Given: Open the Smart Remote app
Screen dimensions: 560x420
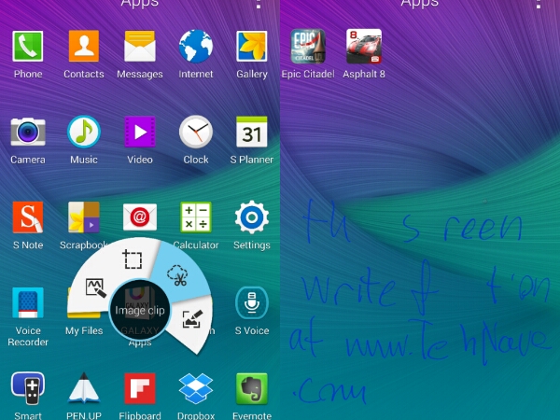Looking at the screenshot, I should [x=28, y=388].
